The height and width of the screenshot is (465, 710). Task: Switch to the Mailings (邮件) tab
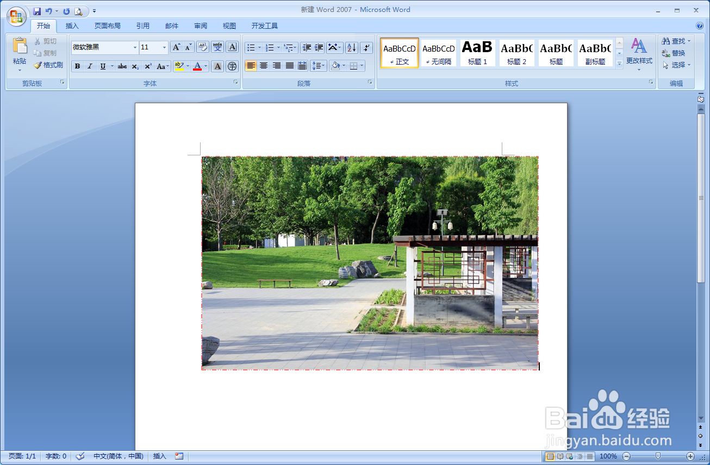coord(172,26)
